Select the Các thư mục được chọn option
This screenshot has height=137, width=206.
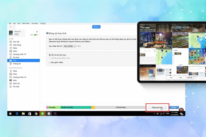(x=50, y=58)
